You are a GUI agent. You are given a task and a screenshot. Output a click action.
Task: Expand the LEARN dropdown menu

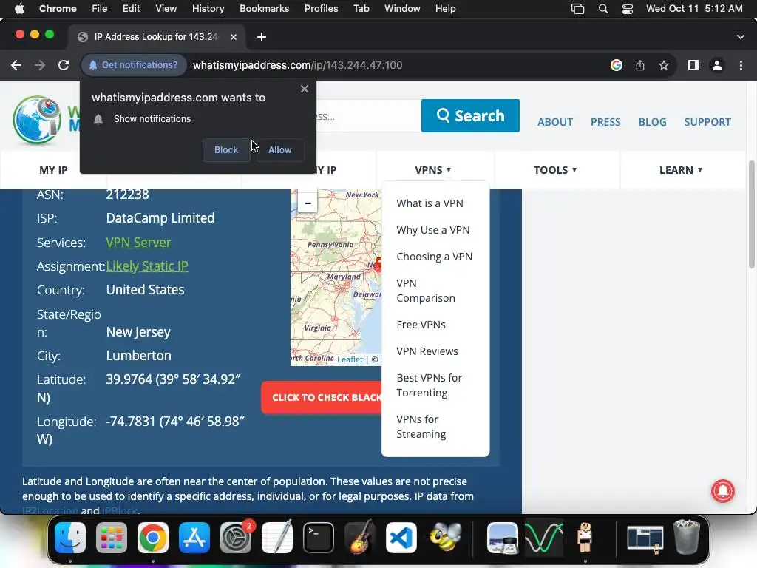(681, 170)
